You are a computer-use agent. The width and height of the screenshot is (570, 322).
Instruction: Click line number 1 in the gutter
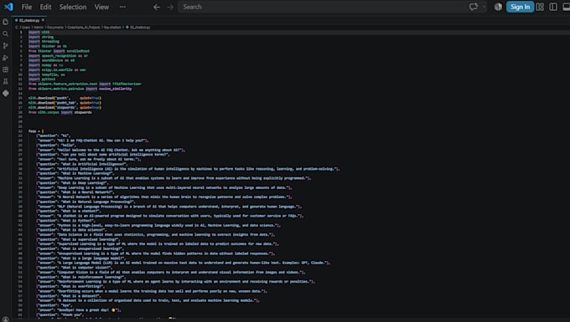click(x=21, y=33)
